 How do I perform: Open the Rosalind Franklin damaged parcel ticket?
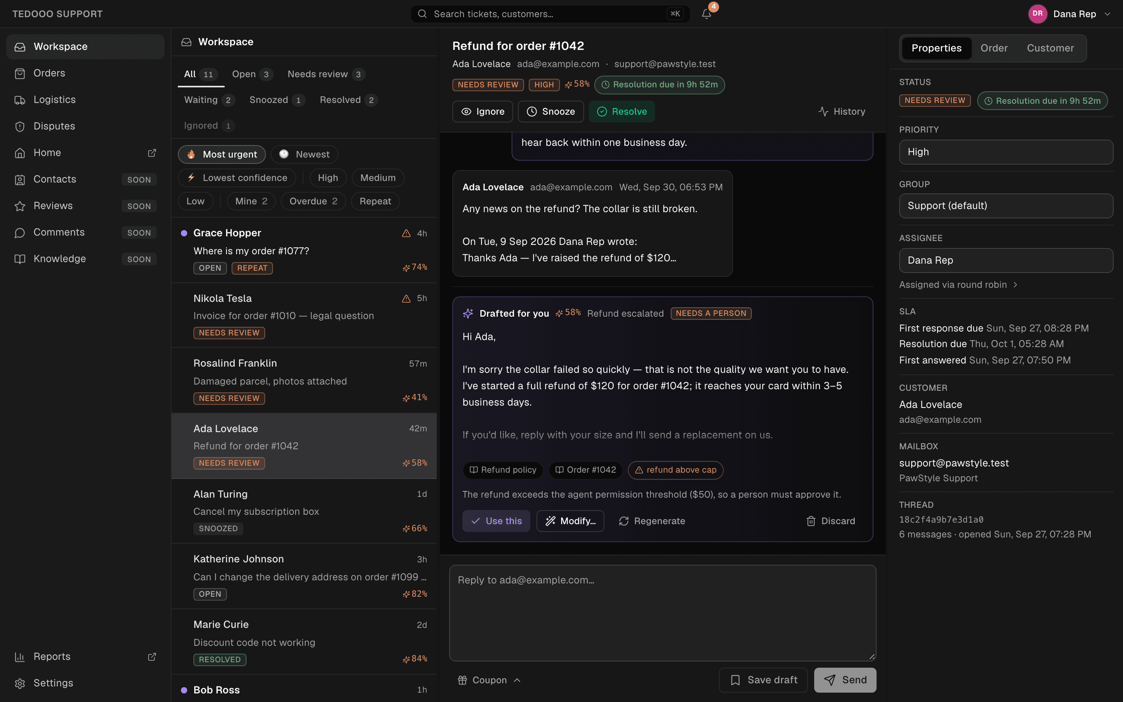(x=304, y=380)
